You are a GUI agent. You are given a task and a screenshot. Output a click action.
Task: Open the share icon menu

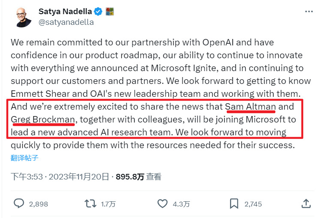306,203
